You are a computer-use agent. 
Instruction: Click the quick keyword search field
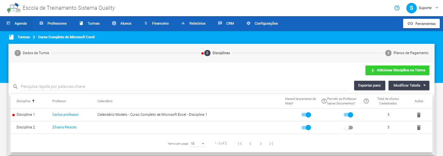pyautogui.click(x=183, y=87)
